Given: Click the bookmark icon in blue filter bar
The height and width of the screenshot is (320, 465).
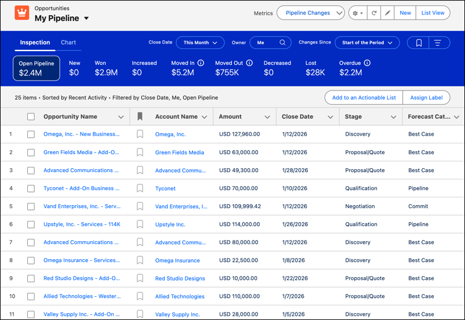Looking at the screenshot, I should [419, 43].
